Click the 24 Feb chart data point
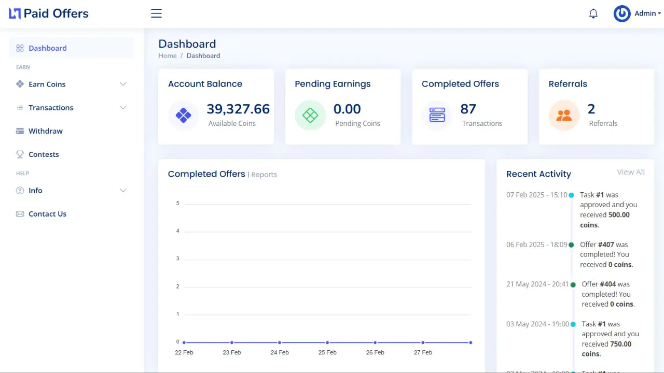664x373 pixels. point(280,342)
